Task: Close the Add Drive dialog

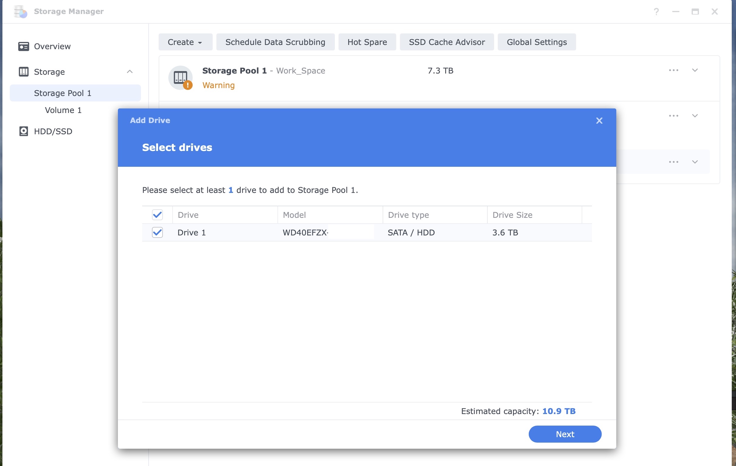Action: (x=599, y=121)
